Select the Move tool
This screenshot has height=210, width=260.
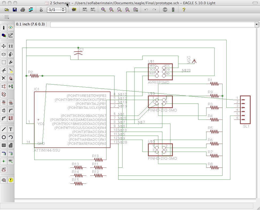point(4,46)
